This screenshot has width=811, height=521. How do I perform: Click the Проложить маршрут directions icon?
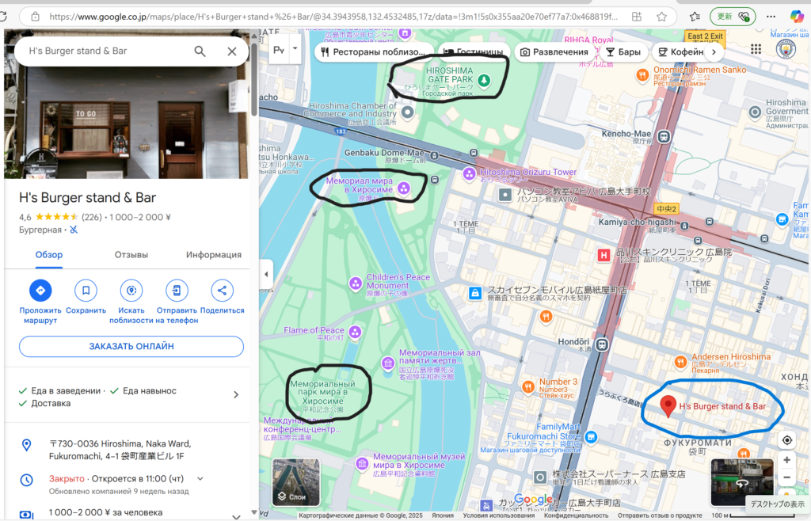(x=40, y=291)
